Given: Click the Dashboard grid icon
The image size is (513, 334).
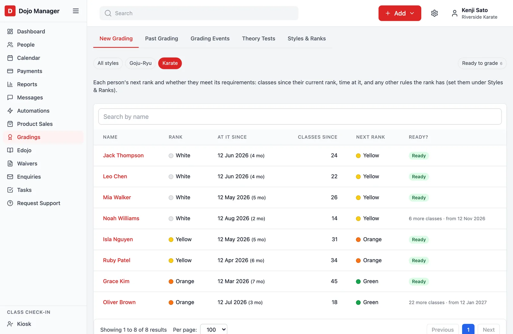Looking at the screenshot, I should point(10,31).
